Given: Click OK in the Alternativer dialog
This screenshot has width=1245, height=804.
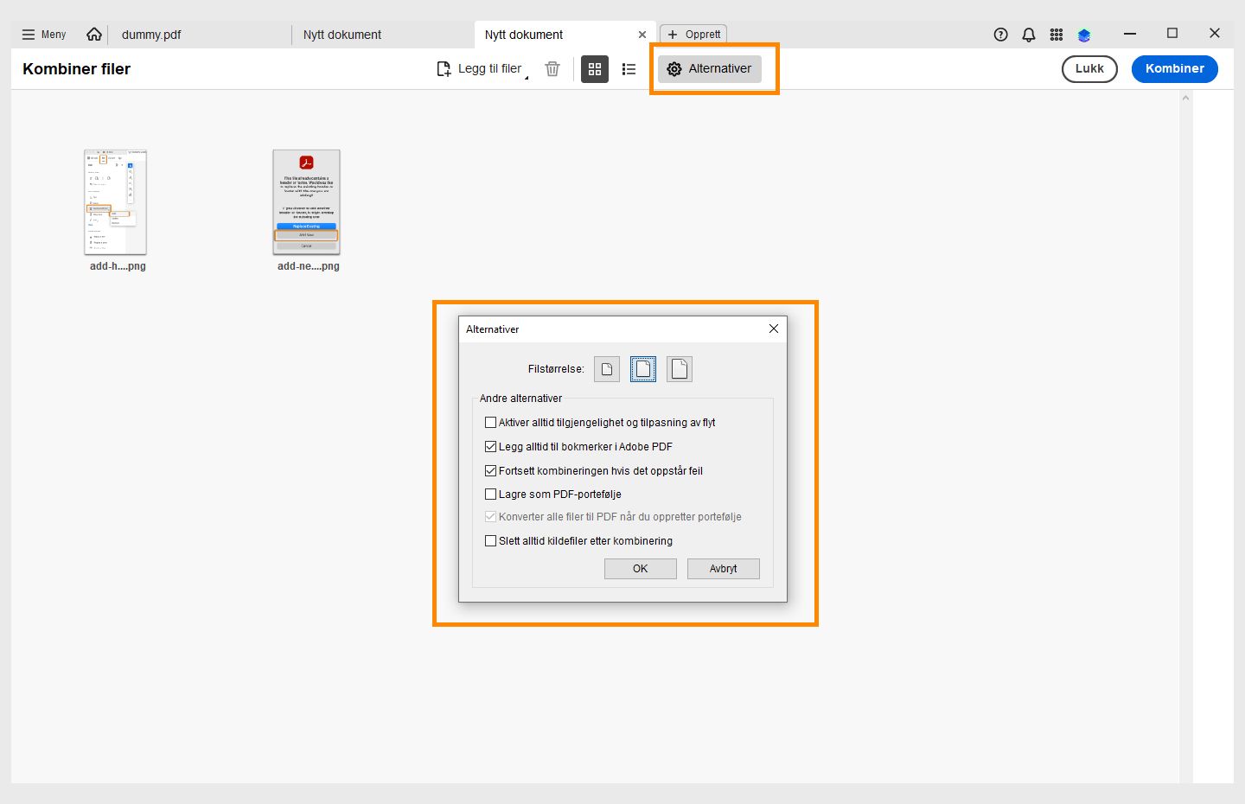Looking at the screenshot, I should coord(641,569).
